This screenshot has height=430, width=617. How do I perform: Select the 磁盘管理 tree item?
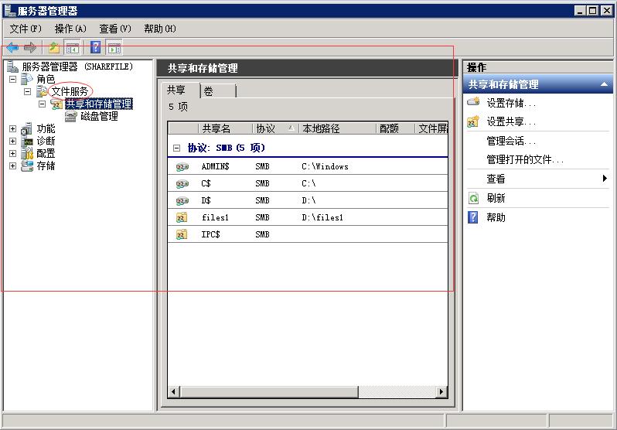[99, 116]
